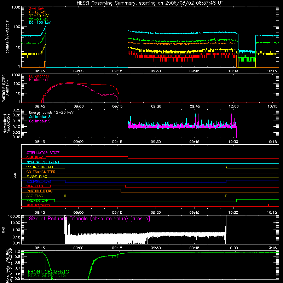Click the BAD PACKETS flag label
Image resolution: width=283 pixels, height=283 pixels.
pyautogui.click(x=39, y=206)
